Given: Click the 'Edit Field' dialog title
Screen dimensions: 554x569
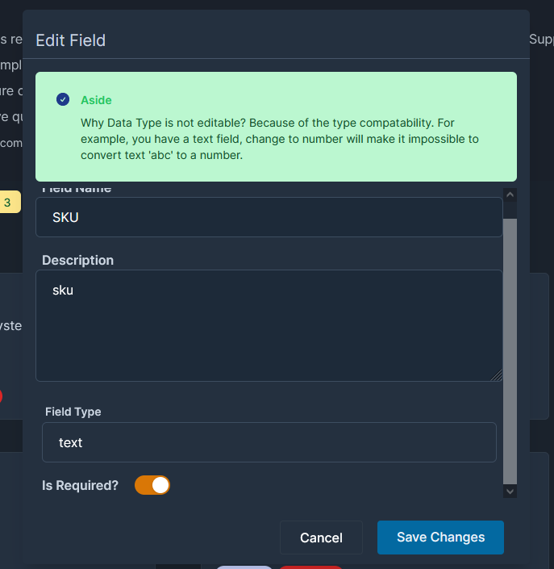Looking at the screenshot, I should [x=71, y=40].
